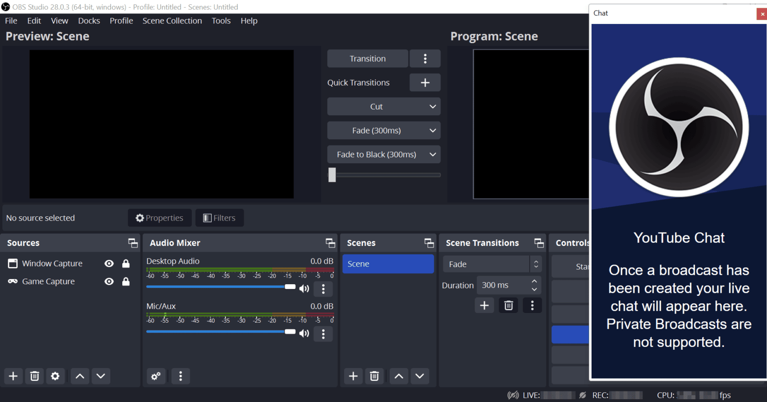Image resolution: width=767 pixels, height=402 pixels.
Task: Click the Preview scene canvas
Action: 162,124
